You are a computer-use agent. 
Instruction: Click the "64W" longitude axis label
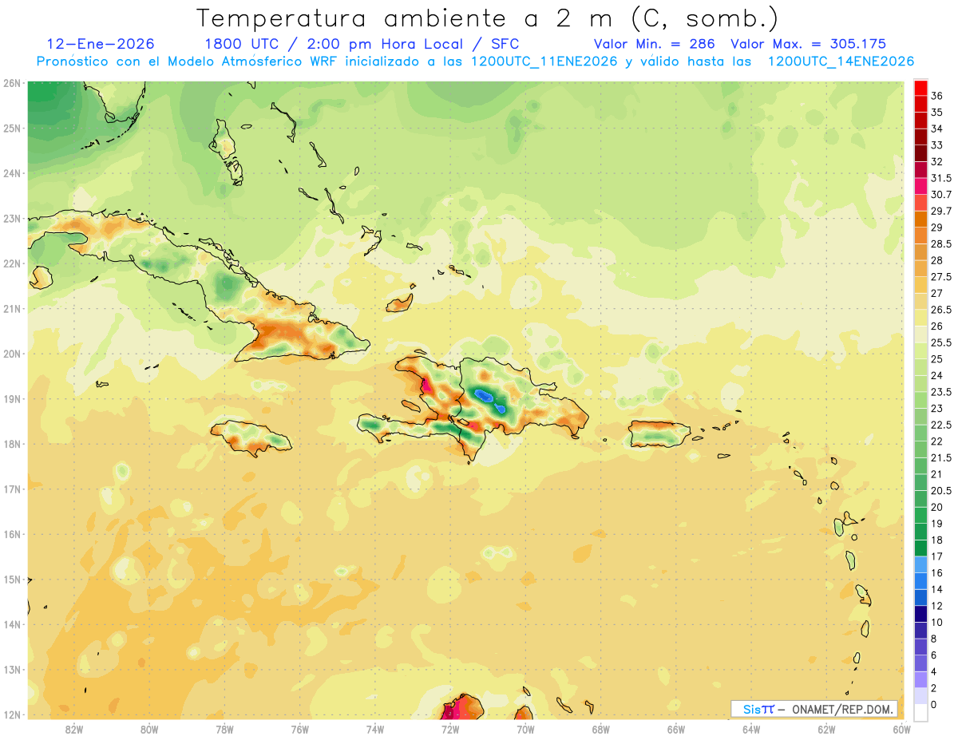751,729
